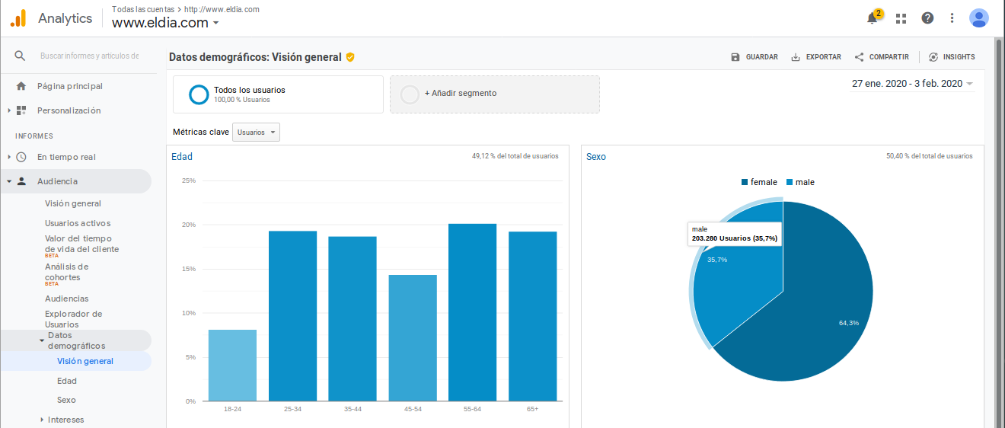
Task: Select Edad under Datos demográficos
Action: [x=67, y=381]
